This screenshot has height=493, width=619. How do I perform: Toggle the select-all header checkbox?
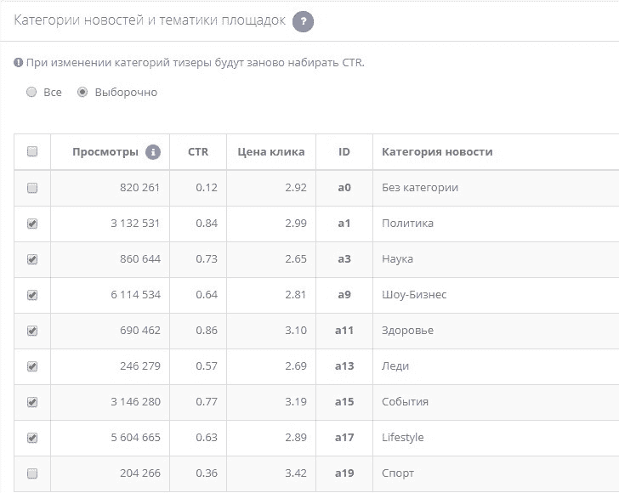[x=32, y=151]
